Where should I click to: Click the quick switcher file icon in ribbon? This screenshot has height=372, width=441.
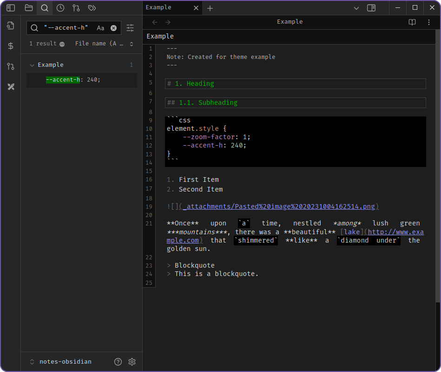point(11,26)
